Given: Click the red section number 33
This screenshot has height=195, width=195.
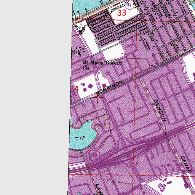Looking at the screenshot, I should (122, 13).
